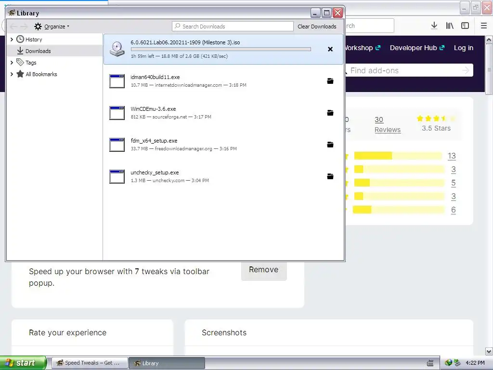Expand the History tree node
This screenshot has width=493, height=370.
tap(12, 40)
